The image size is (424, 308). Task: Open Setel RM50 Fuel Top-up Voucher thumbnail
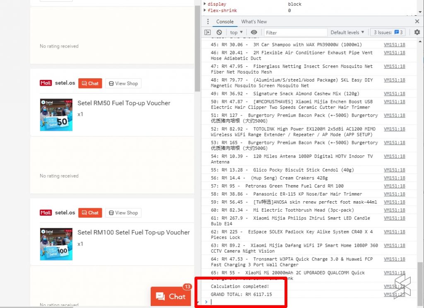coord(56,115)
